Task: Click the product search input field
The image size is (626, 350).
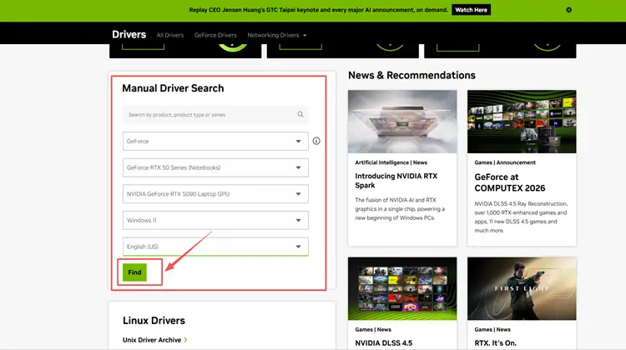Action: 215,115
